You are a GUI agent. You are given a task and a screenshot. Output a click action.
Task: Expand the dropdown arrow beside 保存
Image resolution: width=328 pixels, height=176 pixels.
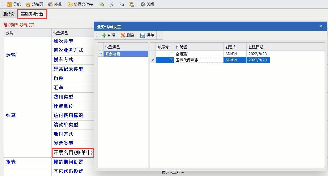[160, 35]
